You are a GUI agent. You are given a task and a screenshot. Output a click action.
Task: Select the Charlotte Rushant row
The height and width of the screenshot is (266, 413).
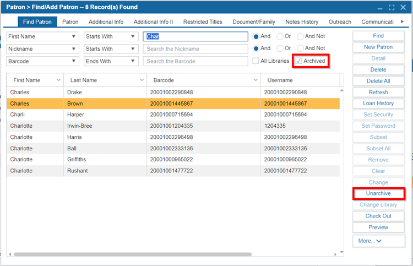(173, 171)
